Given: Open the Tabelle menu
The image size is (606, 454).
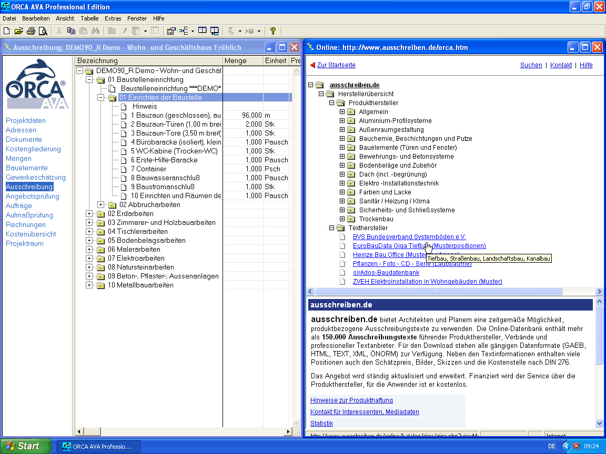Looking at the screenshot, I should [x=89, y=18].
